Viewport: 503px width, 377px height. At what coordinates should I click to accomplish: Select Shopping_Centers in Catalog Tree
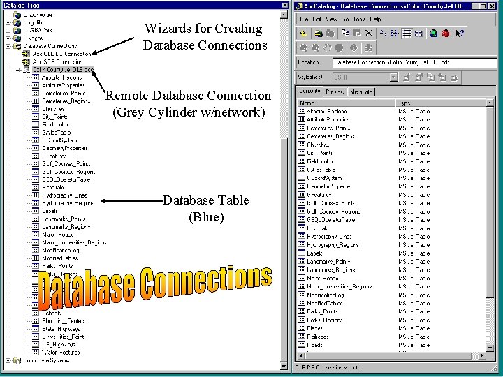click(64, 321)
